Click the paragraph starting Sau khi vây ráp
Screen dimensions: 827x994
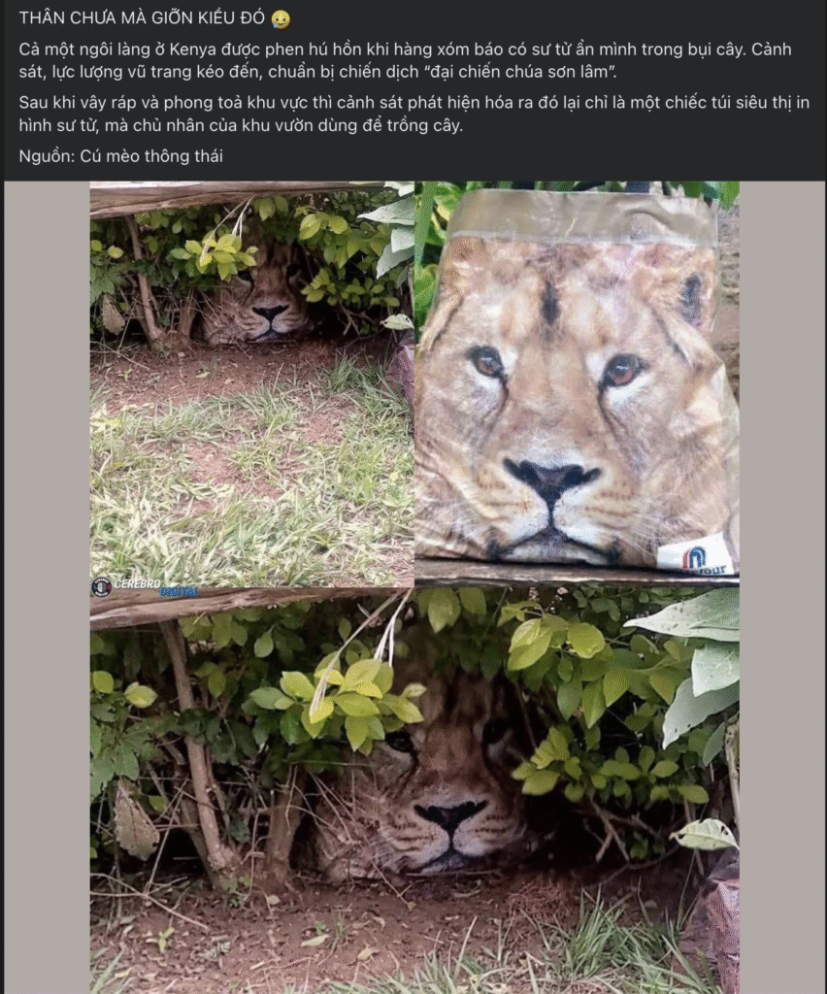point(413,114)
